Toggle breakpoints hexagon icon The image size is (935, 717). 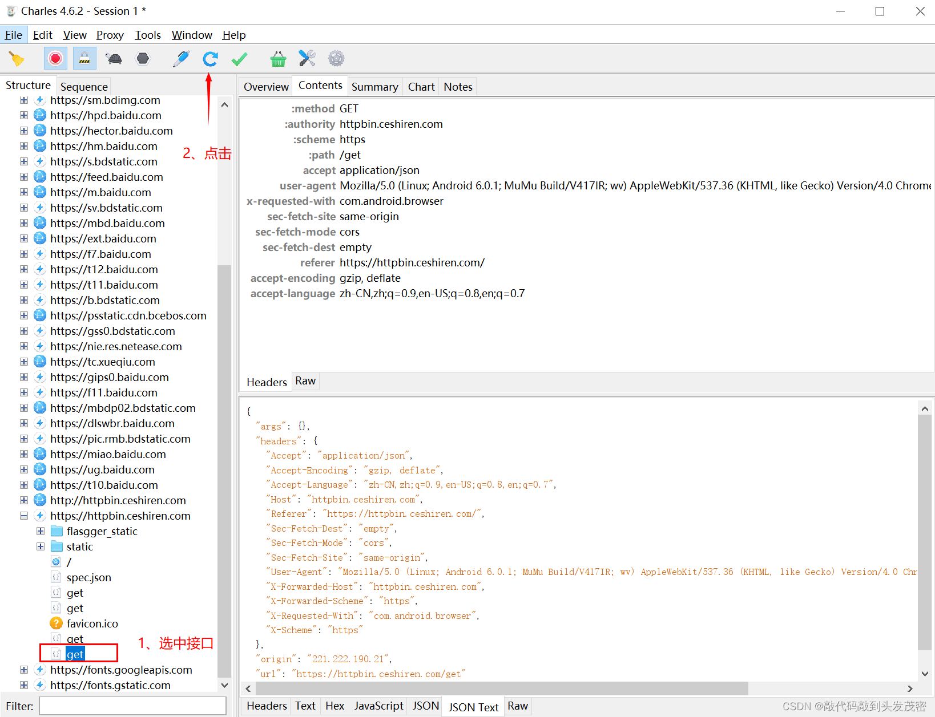(143, 58)
